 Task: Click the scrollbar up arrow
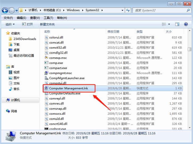(190, 31)
